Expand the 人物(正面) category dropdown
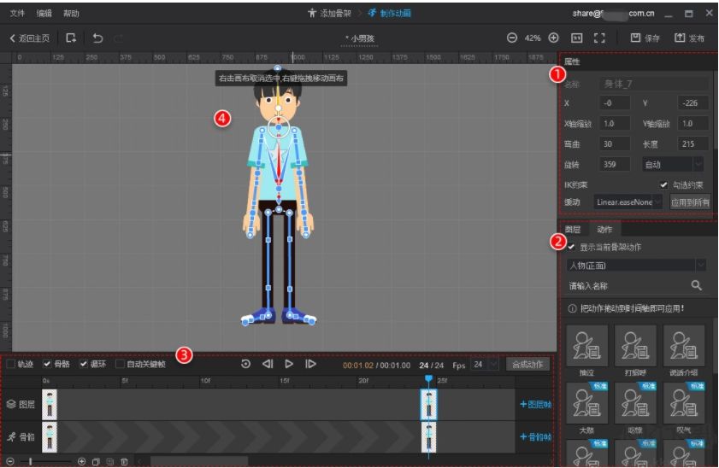The width and height of the screenshot is (719, 468). tap(637, 266)
